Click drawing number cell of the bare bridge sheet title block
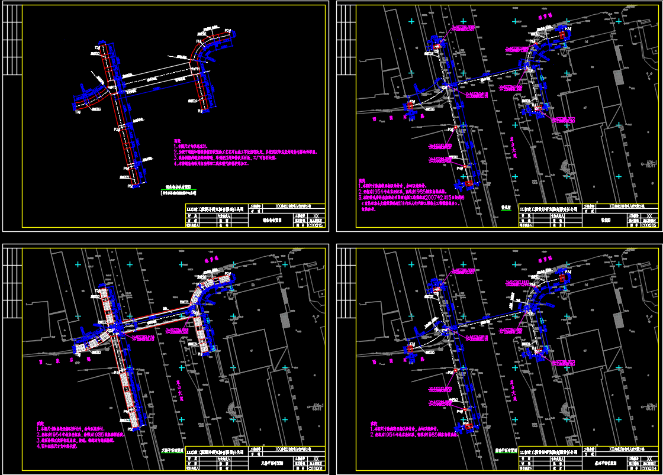 tap(316, 225)
